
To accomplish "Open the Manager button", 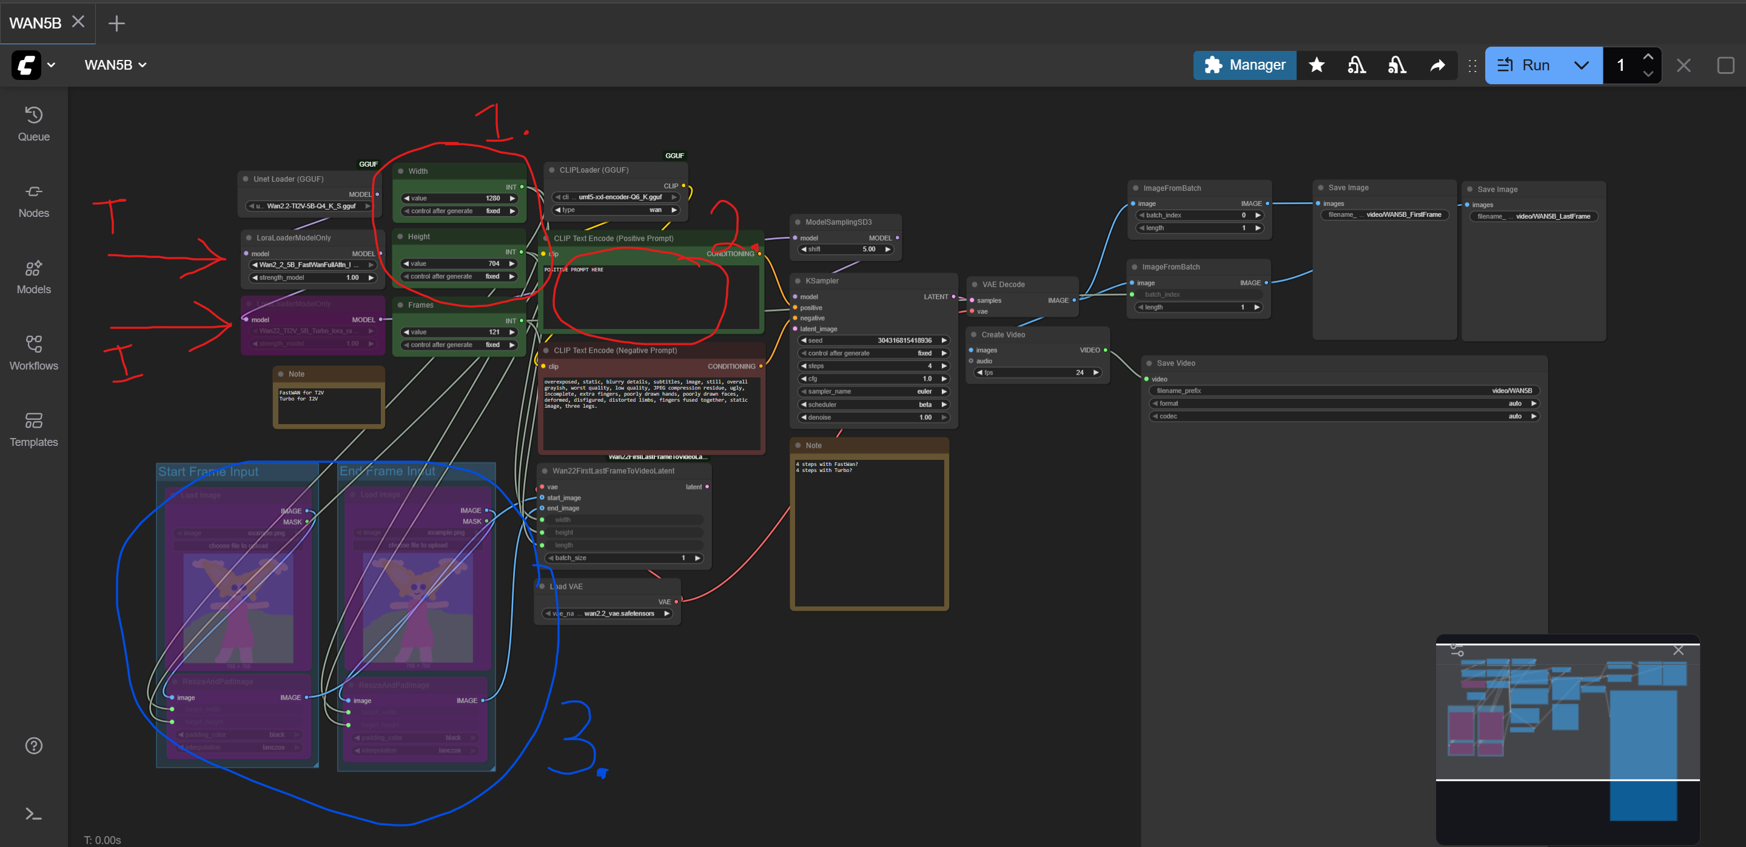I will tap(1244, 65).
